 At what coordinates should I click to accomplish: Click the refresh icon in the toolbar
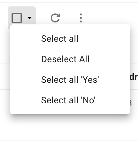point(55,18)
